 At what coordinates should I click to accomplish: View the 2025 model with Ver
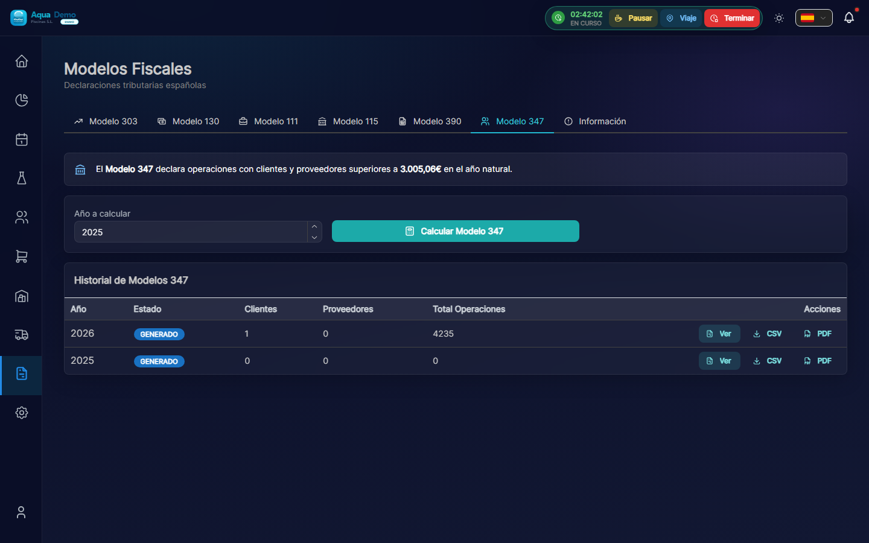click(719, 361)
